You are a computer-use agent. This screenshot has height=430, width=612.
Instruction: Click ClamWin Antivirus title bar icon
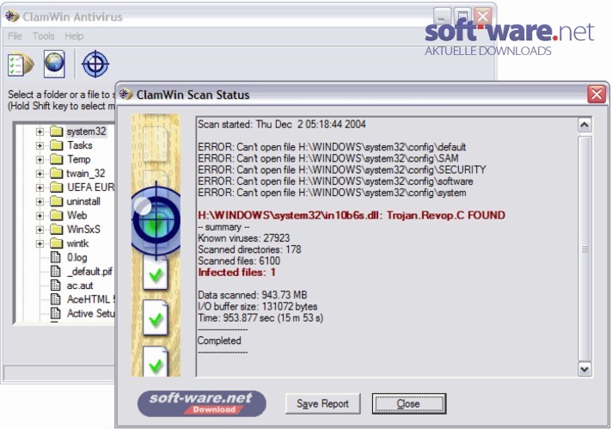tap(12, 16)
